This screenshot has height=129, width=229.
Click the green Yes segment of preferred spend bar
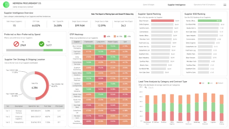pyautogui.click(x=53, y=50)
